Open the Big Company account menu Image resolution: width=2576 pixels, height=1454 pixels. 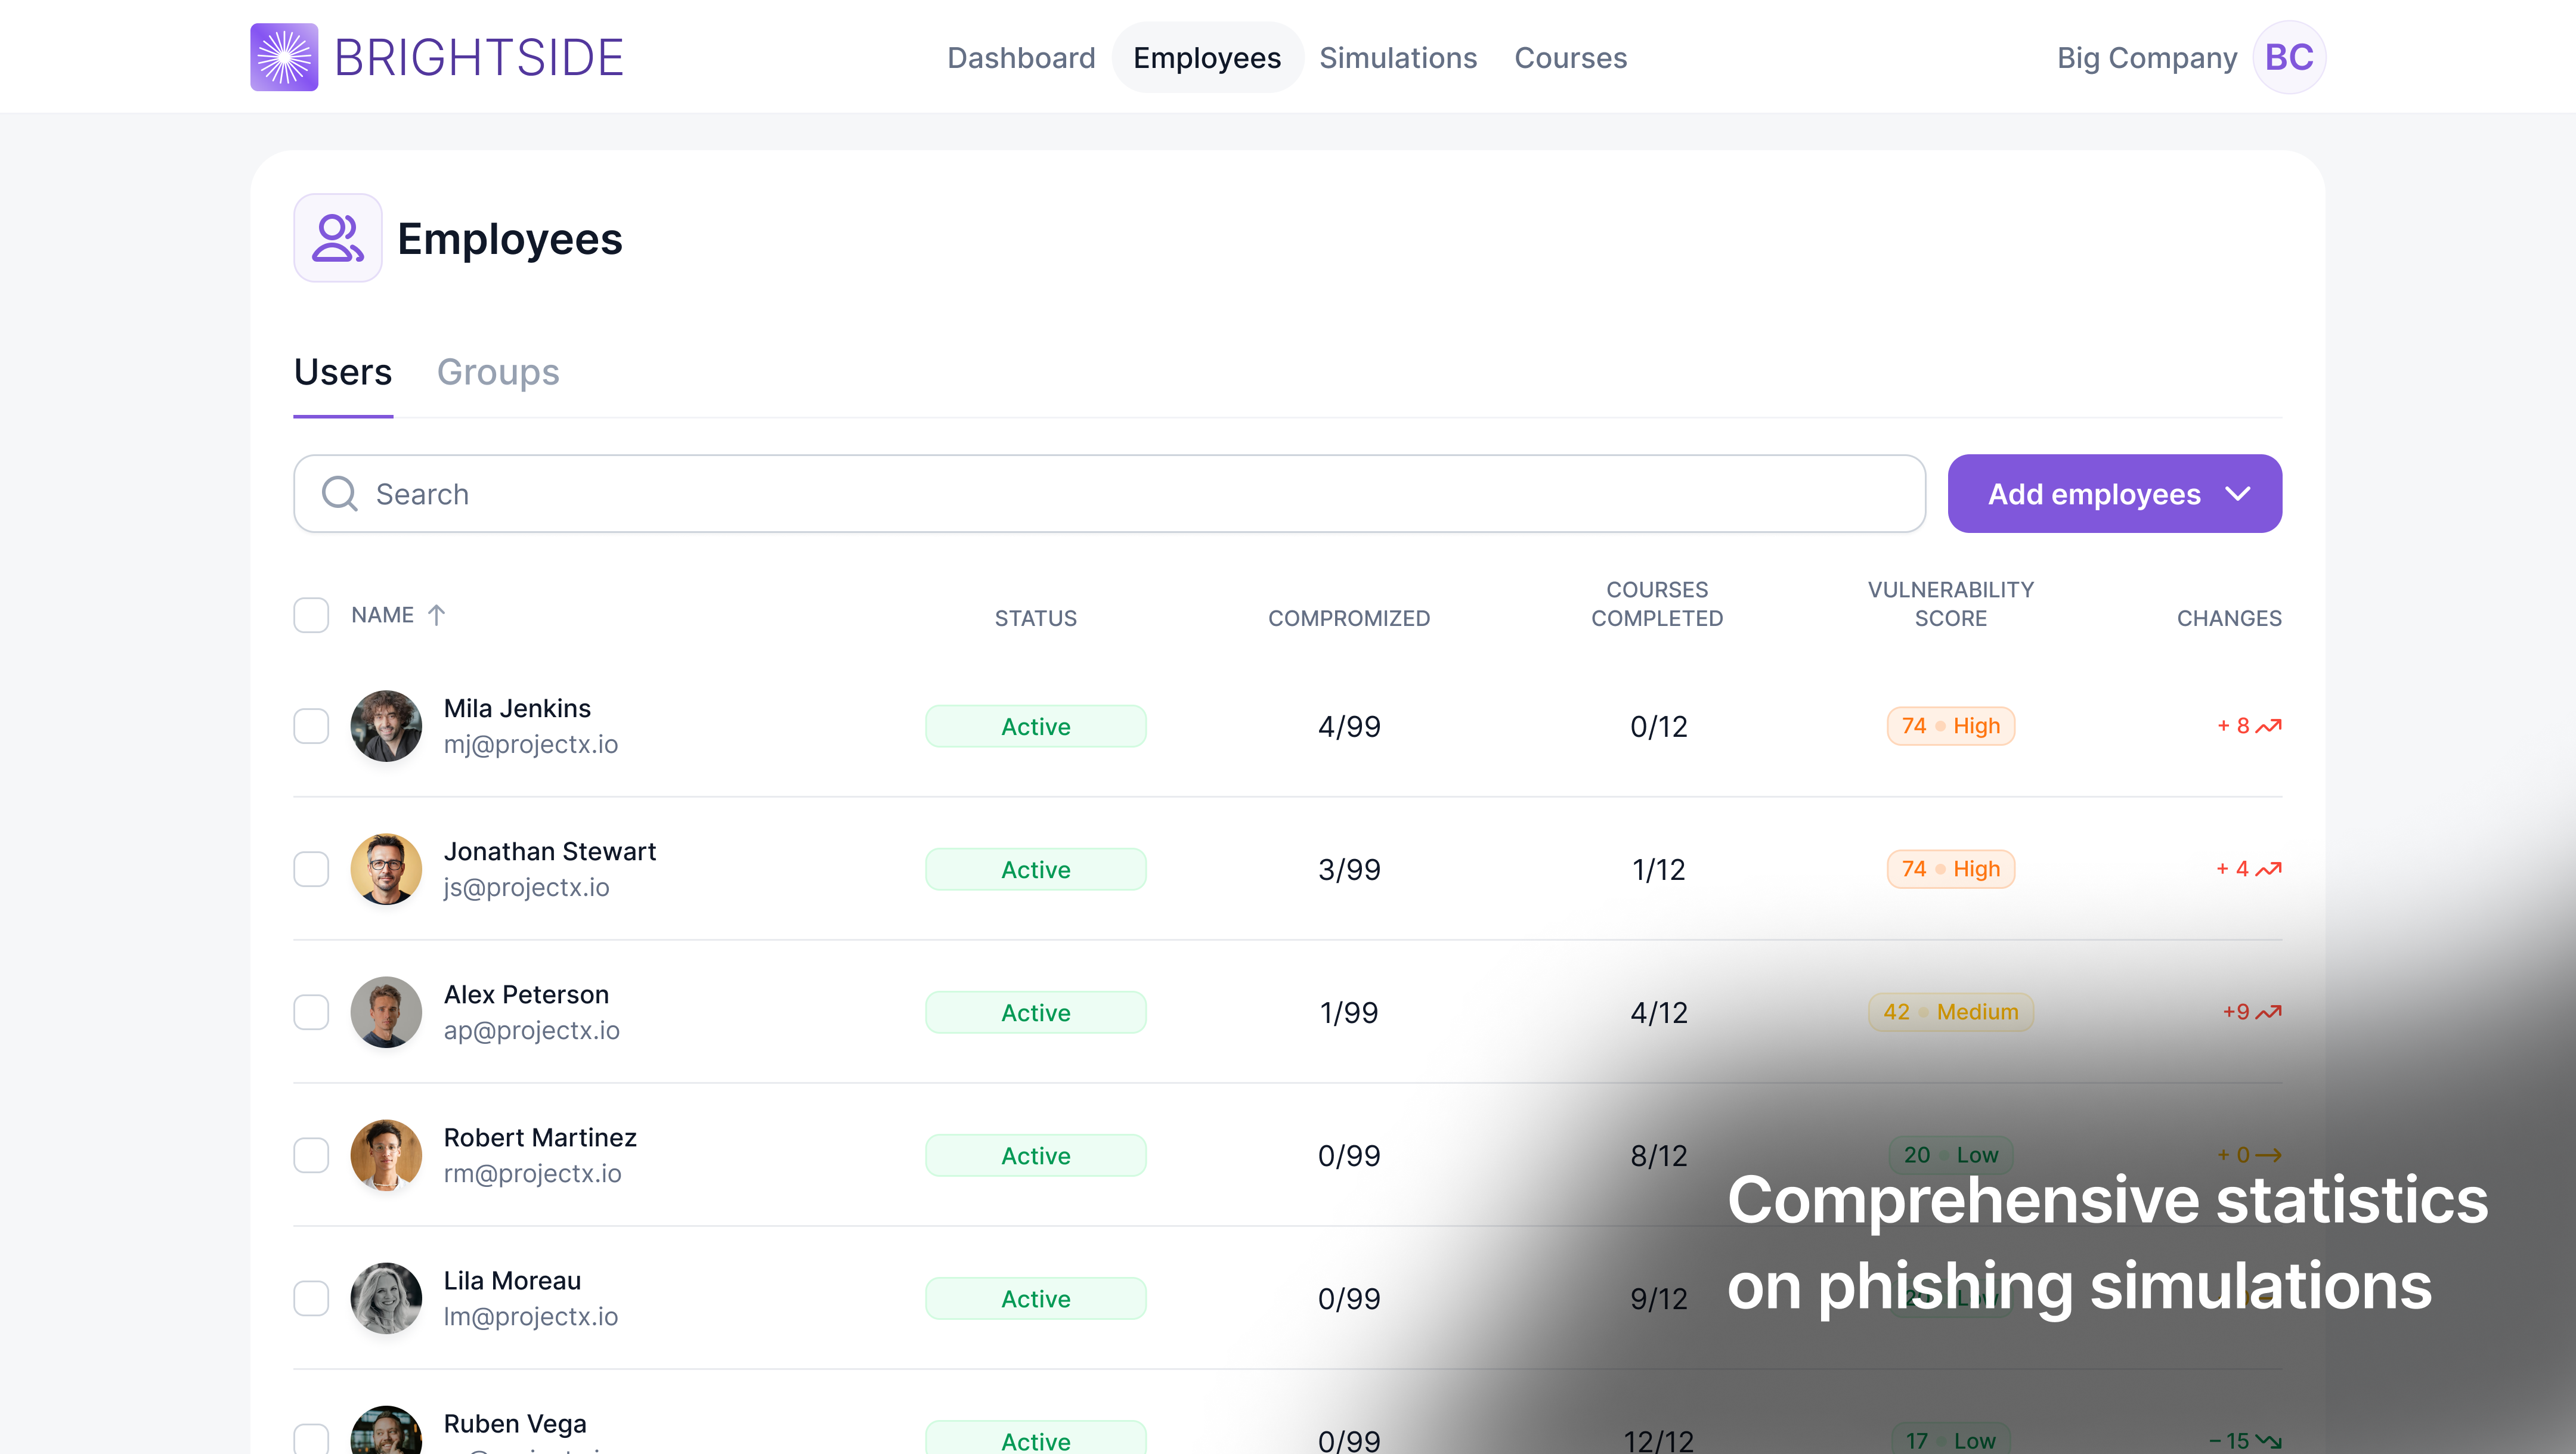tap(2146, 58)
